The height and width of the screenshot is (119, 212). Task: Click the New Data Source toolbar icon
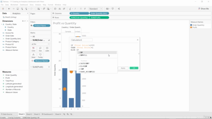pos(22,9)
